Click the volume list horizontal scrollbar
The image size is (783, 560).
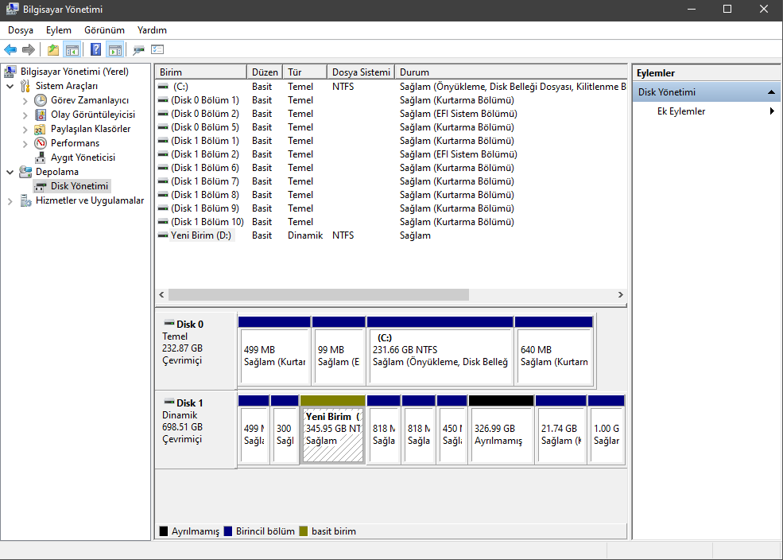click(x=318, y=294)
